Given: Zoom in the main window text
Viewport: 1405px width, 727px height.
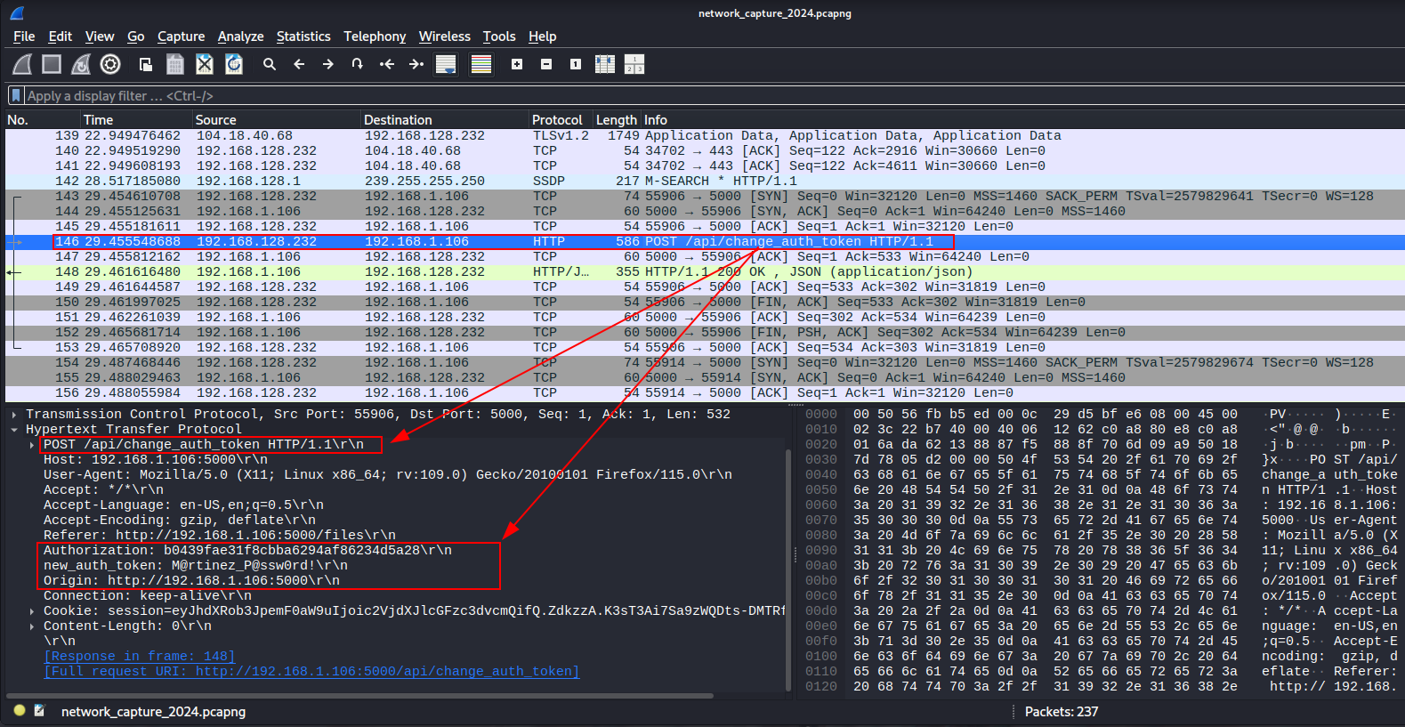Looking at the screenshot, I should [517, 64].
